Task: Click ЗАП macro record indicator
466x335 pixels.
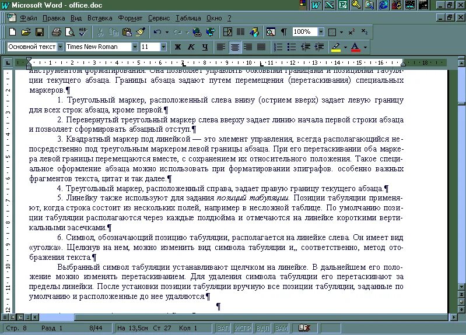Action: pyautogui.click(x=223, y=328)
